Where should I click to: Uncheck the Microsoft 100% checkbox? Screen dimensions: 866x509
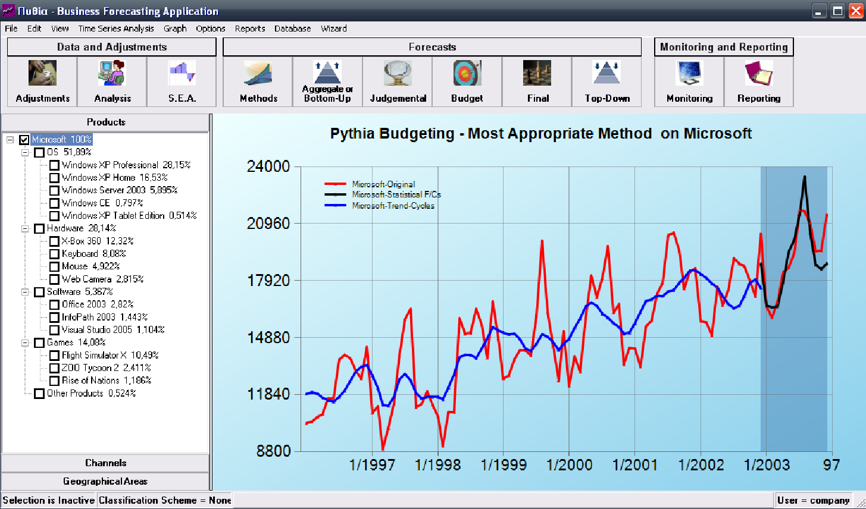(x=24, y=140)
